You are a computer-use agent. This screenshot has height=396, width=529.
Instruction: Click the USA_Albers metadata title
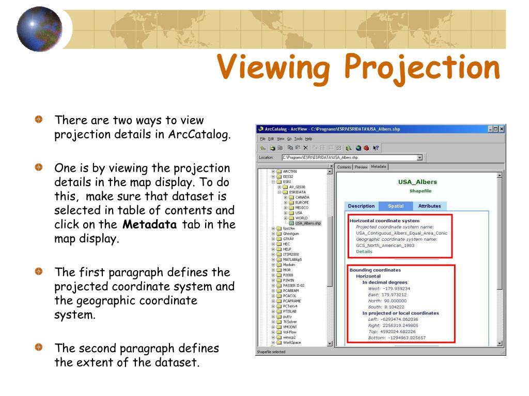[417, 182]
